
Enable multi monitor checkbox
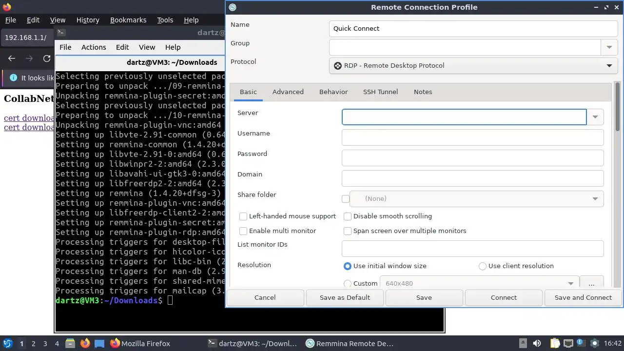[x=243, y=231]
